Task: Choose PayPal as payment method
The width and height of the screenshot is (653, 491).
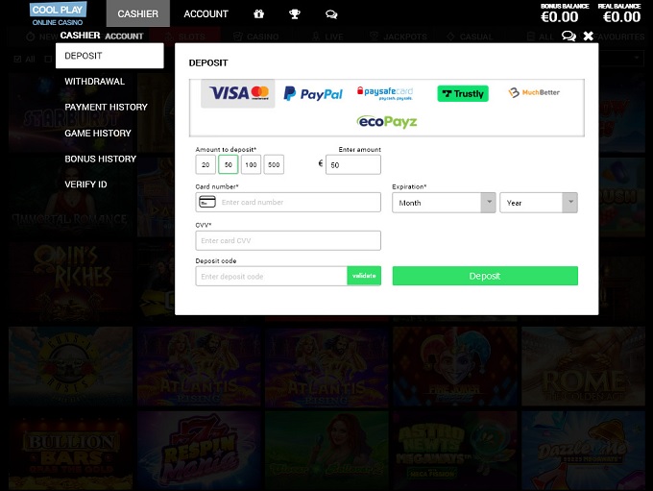Action: 313,94
